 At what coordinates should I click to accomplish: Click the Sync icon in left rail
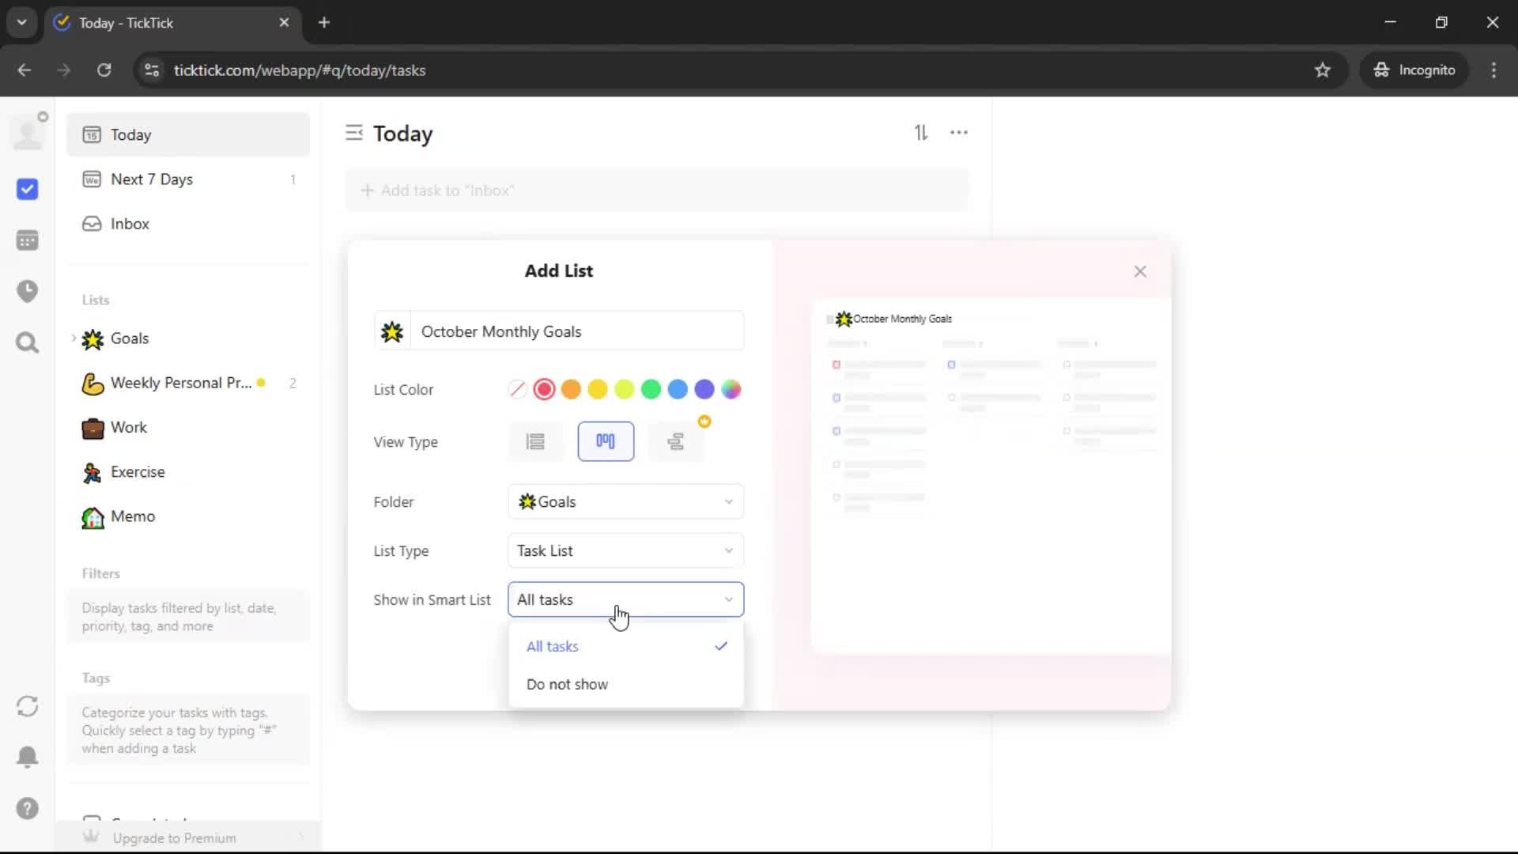[x=28, y=706]
